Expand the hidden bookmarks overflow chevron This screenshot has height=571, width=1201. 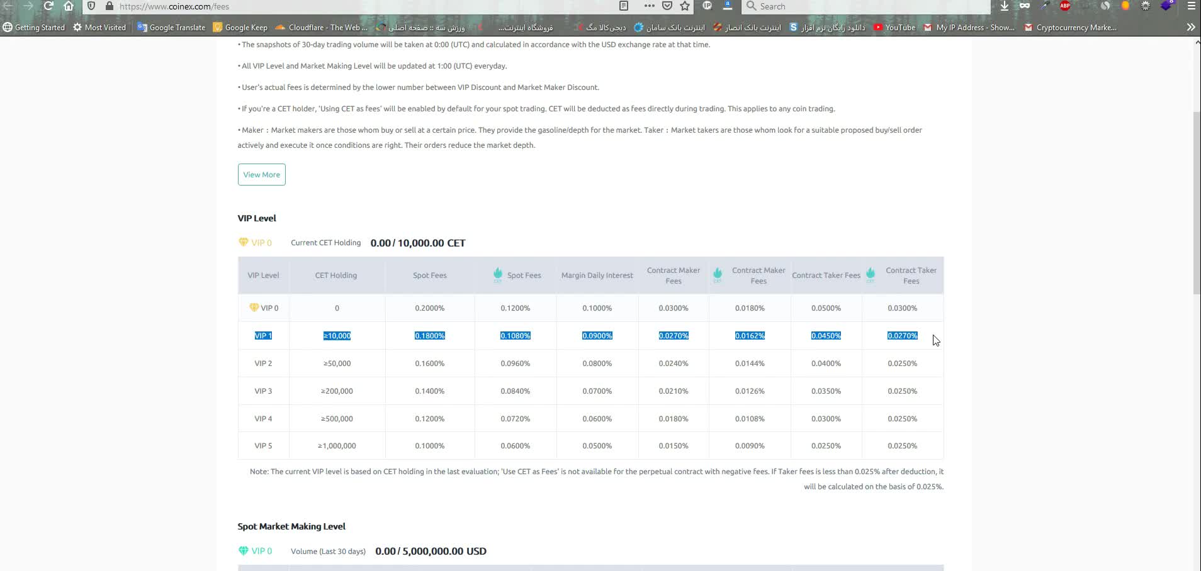[x=1190, y=27]
